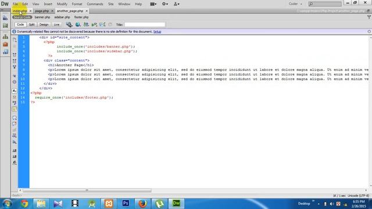
Task: Click the Outdent Code icon
Action: [x=15, y=157]
